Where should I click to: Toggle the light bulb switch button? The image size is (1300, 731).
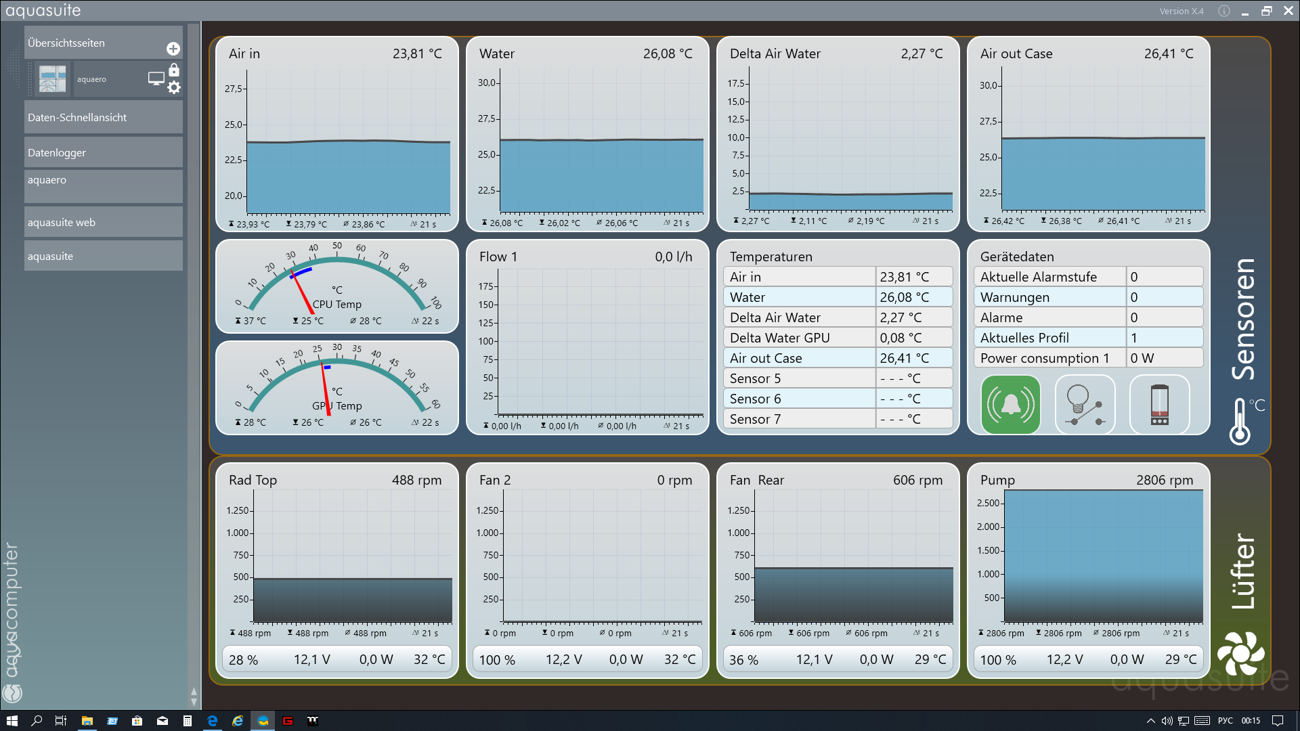pyautogui.click(x=1085, y=405)
